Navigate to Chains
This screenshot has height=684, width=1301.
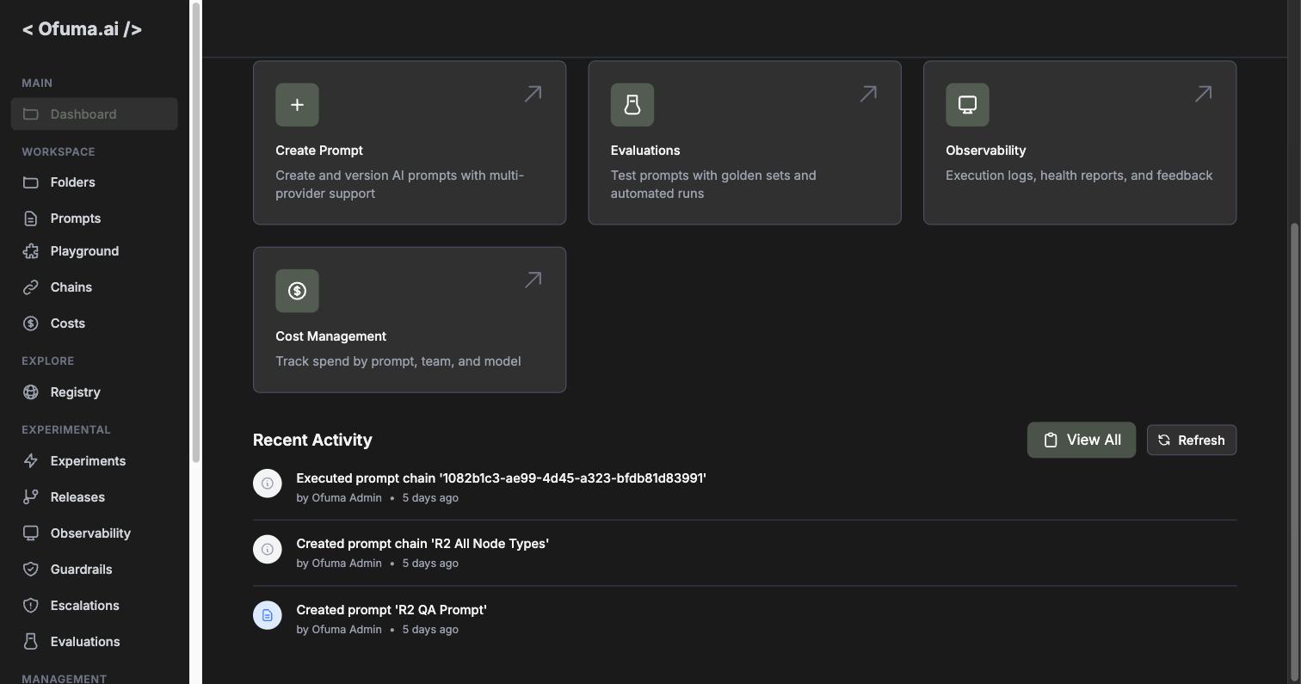pyautogui.click(x=95, y=287)
